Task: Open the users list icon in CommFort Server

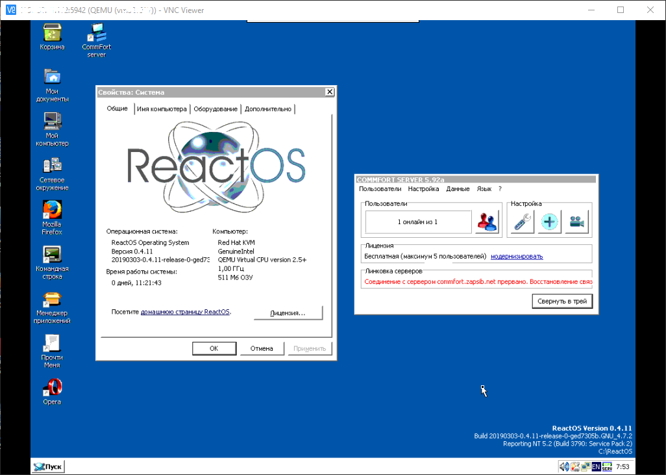Action: click(x=487, y=222)
